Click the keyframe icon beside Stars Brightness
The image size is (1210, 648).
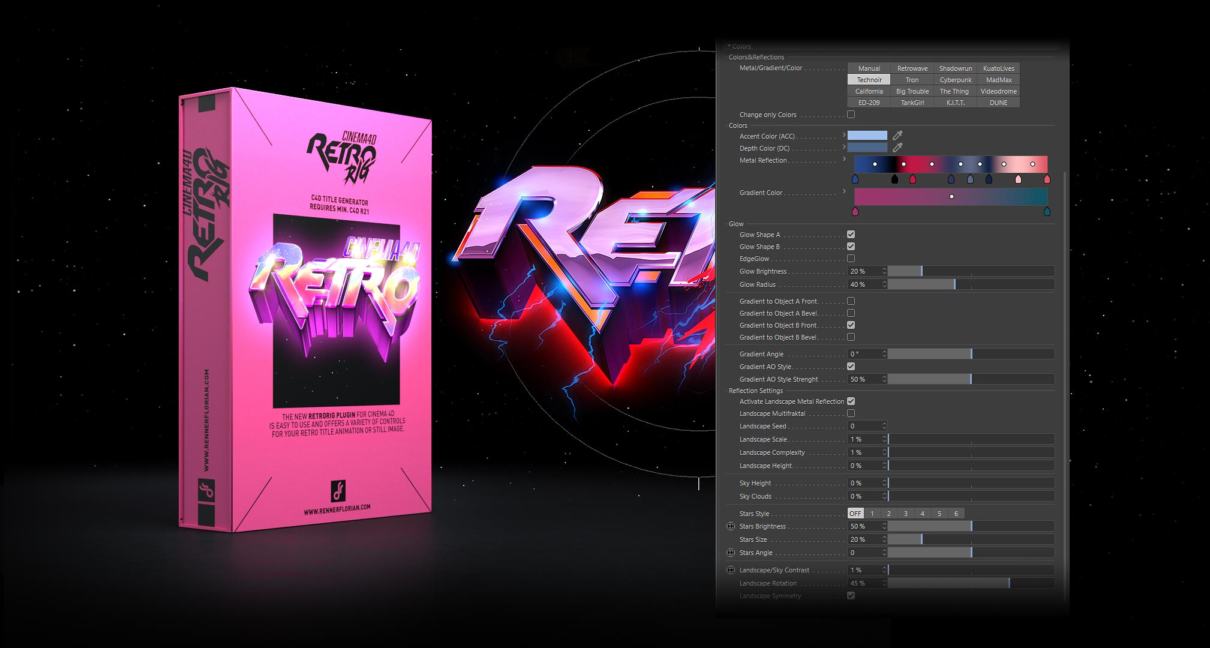click(x=731, y=526)
